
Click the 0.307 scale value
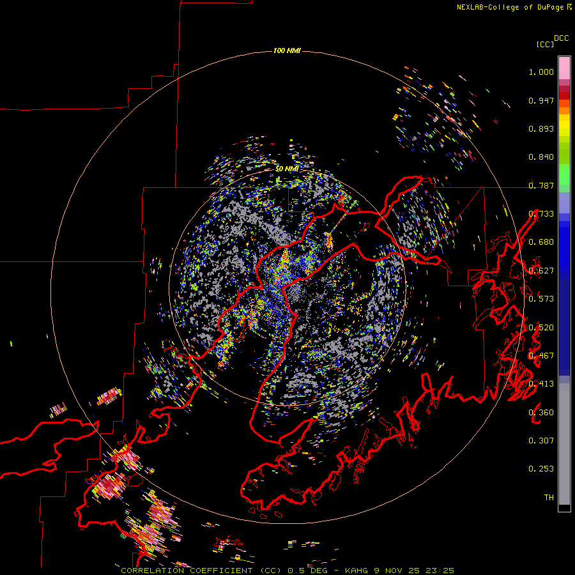click(541, 441)
